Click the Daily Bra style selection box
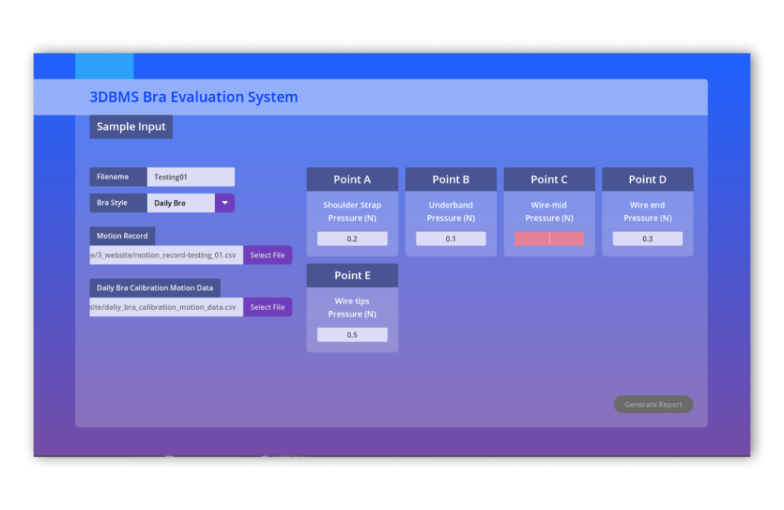 point(181,203)
